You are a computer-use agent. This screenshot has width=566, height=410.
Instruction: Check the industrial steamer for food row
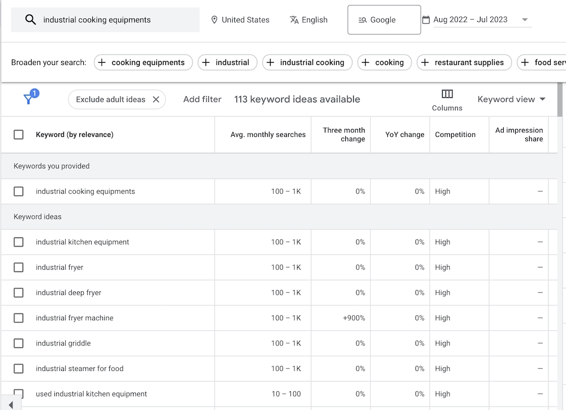pos(19,369)
